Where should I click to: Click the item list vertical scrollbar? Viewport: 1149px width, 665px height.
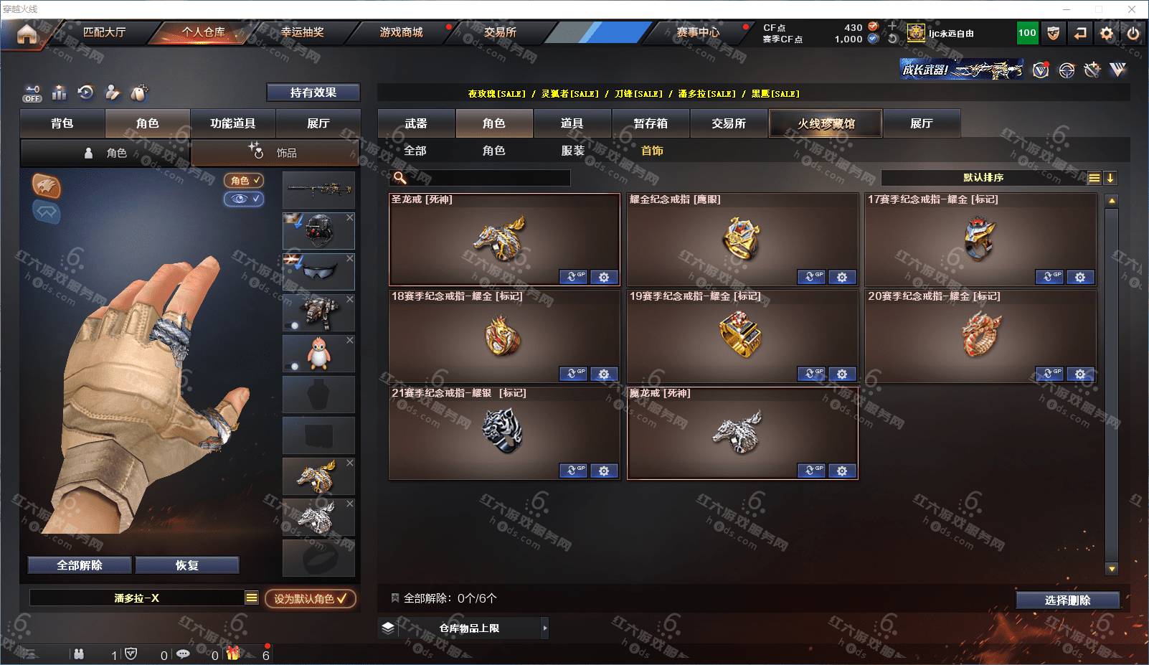point(1112,385)
